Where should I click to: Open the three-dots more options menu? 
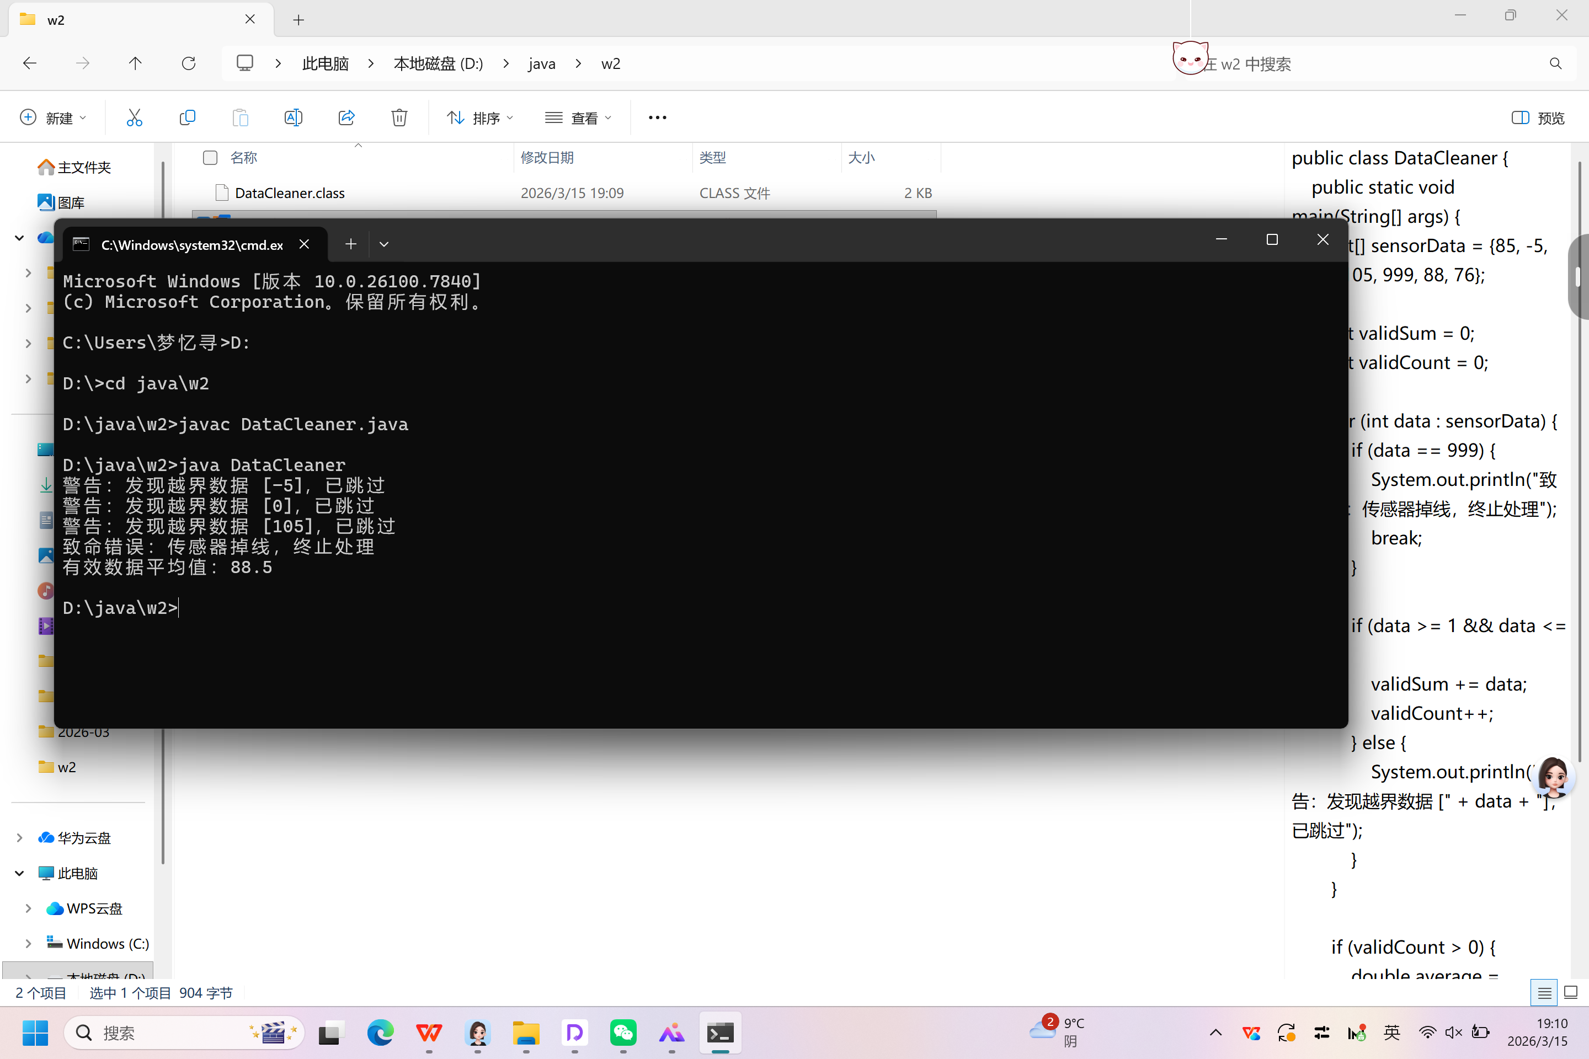point(657,117)
